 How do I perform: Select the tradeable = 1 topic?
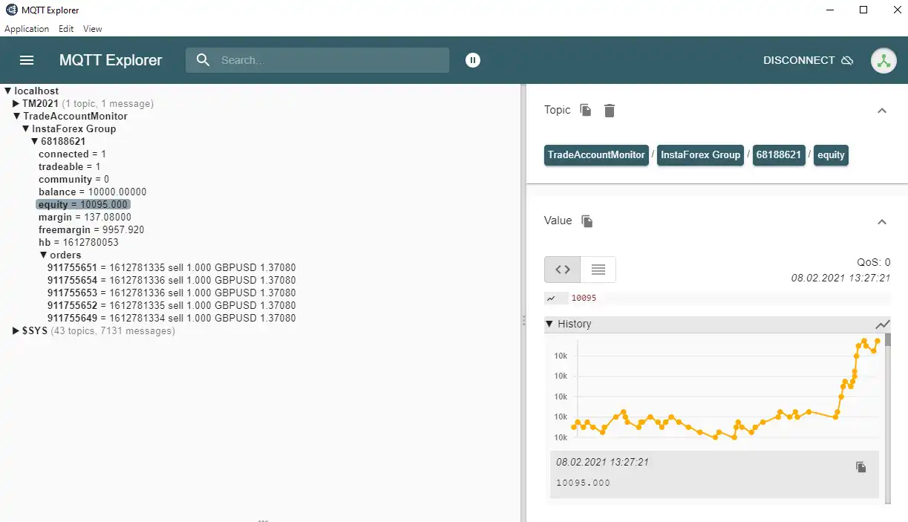click(70, 167)
